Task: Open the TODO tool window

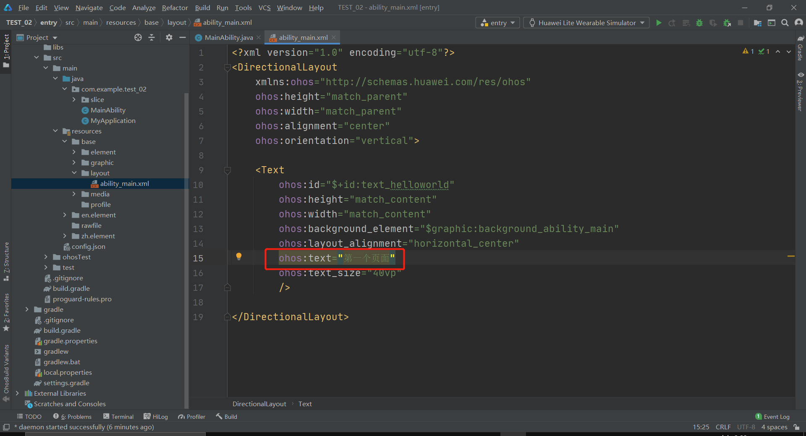Action: point(29,416)
